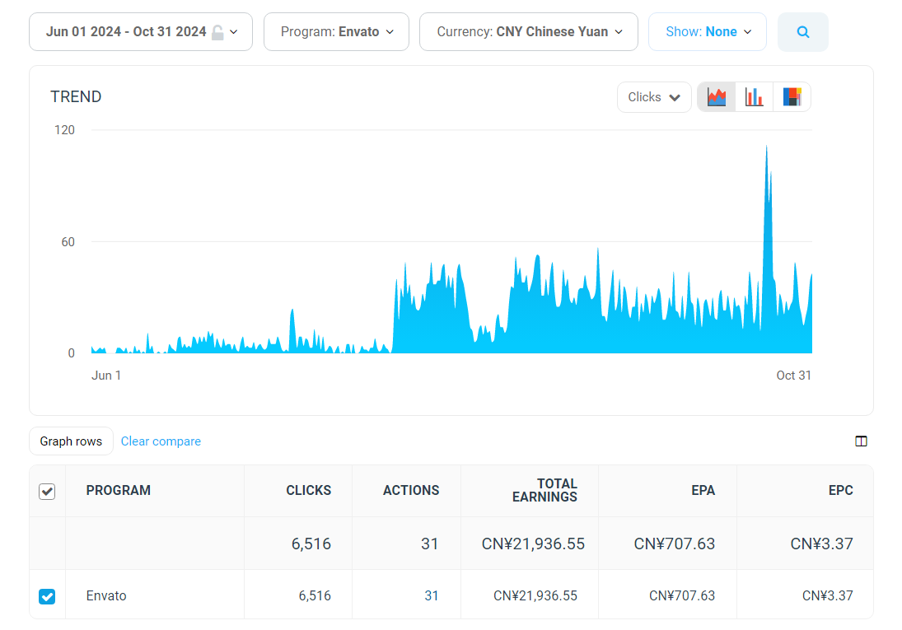The width and height of the screenshot is (902, 630).
Task: Click the Graph rows button
Action: pyautogui.click(x=71, y=441)
